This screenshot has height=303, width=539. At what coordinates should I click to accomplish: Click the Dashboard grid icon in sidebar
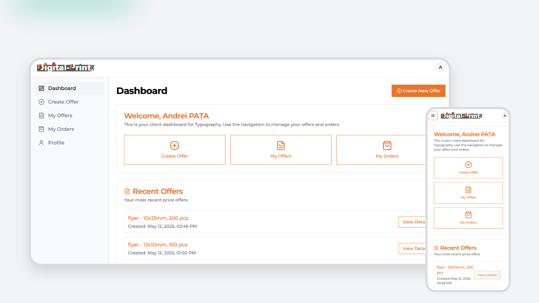[41, 88]
